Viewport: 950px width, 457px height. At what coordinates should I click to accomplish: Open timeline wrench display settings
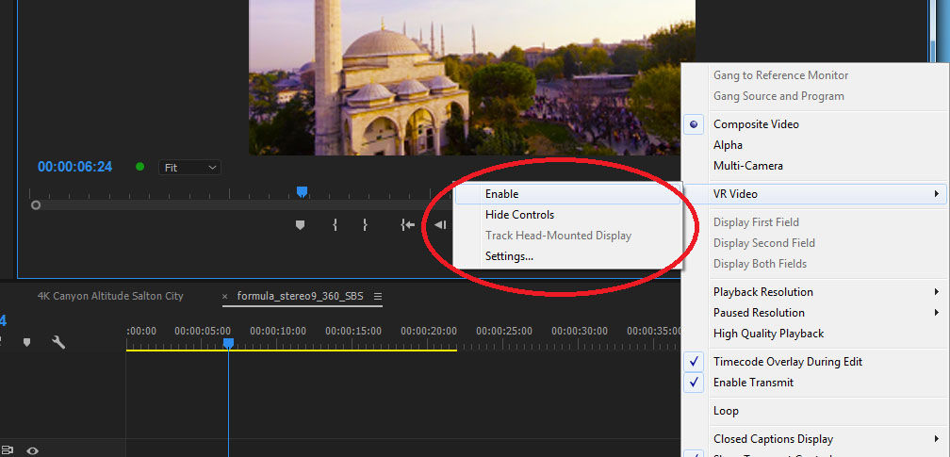(x=58, y=342)
